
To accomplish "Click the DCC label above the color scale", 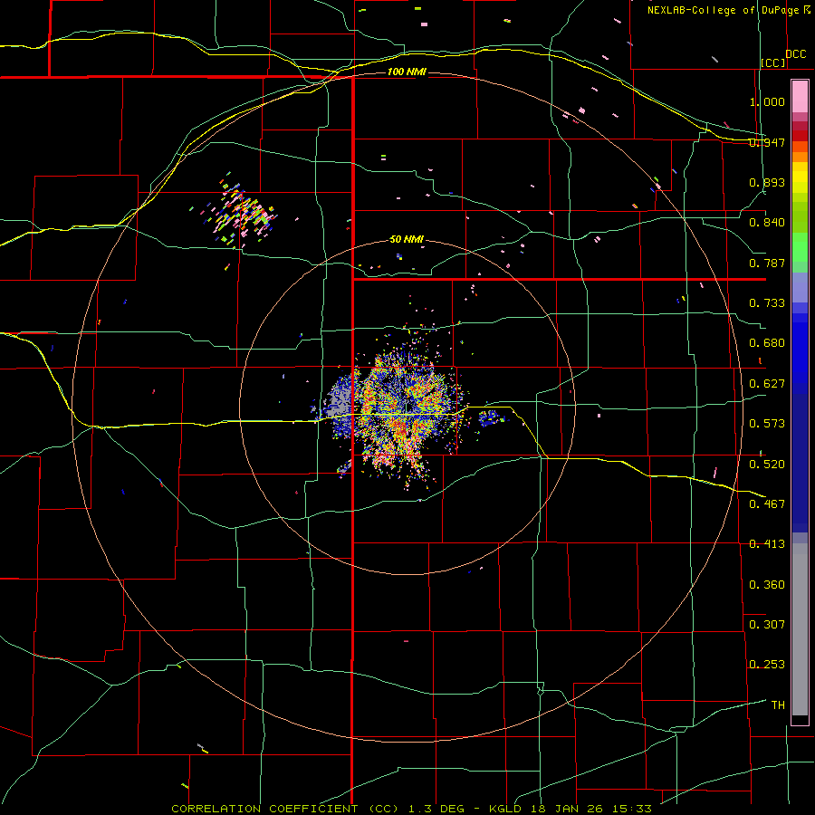I will tap(795, 54).
